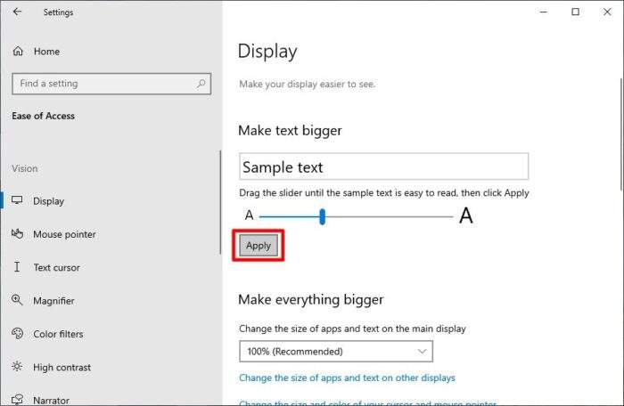Click the Text cursor icon

tap(17, 267)
